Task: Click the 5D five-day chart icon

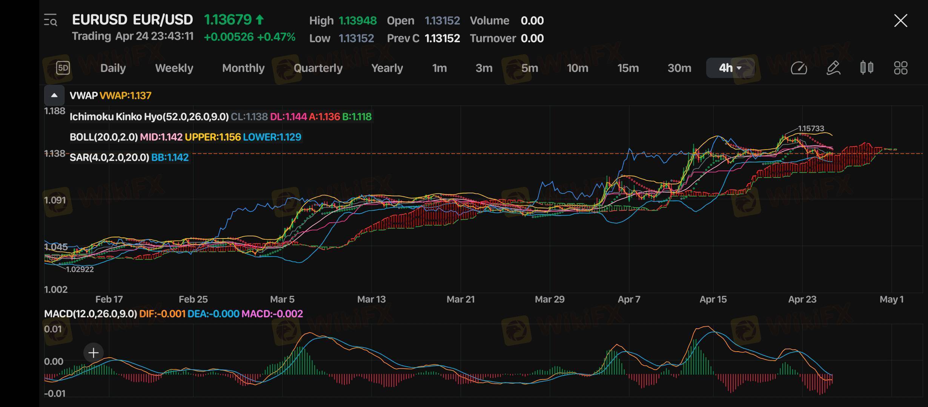Action: [63, 68]
